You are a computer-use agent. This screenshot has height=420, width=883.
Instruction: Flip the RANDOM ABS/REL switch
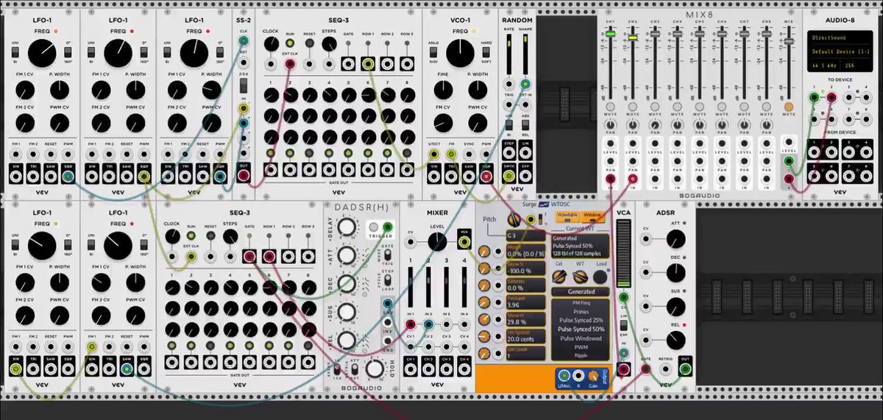(525, 124)
